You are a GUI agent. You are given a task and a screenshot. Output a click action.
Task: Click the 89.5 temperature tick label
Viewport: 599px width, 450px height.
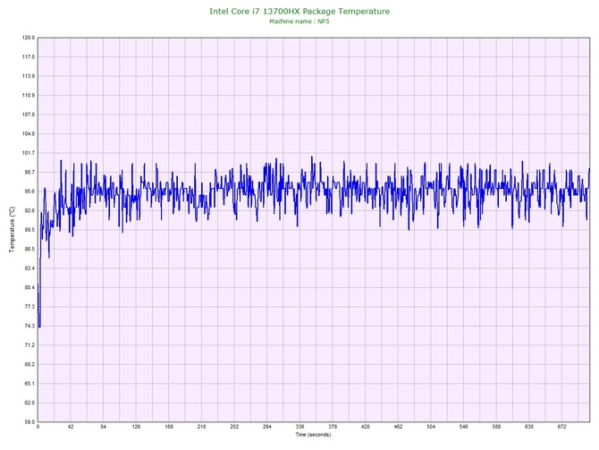(30, 230)
